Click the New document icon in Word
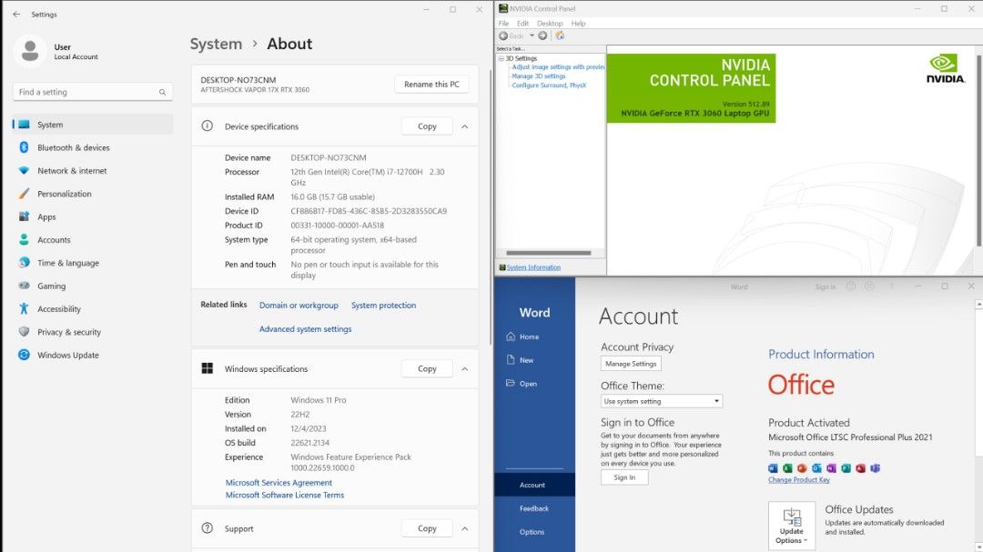 point(511,360)
